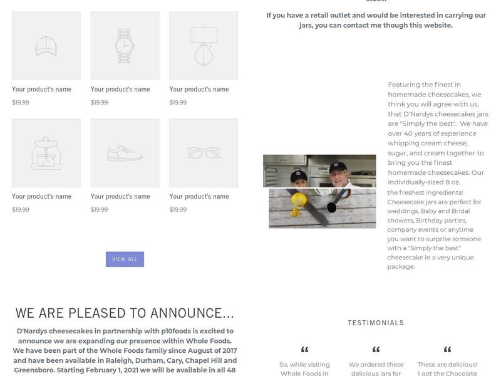501x376 pixels.
Task: Open the wristwatch product image
Action: 125,46
